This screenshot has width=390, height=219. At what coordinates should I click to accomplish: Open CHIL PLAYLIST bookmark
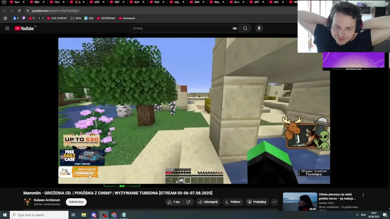(x=57, y=18)
